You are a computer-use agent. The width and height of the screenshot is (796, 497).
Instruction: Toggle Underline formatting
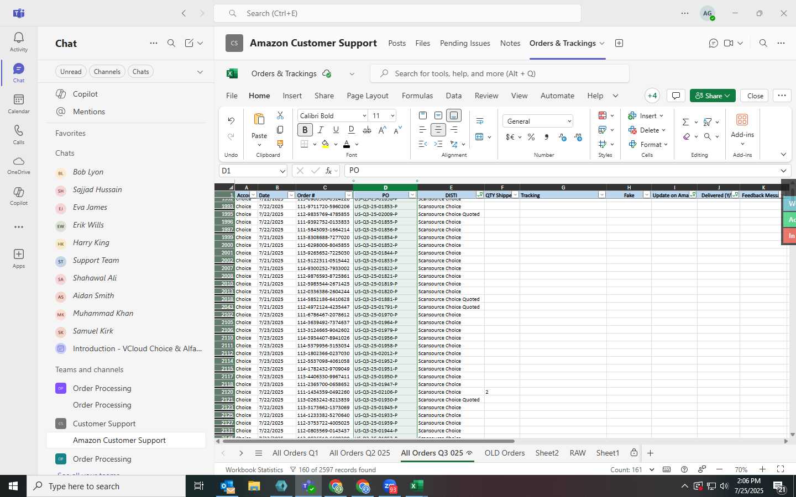pyautogui.click(x=336, y=130)
